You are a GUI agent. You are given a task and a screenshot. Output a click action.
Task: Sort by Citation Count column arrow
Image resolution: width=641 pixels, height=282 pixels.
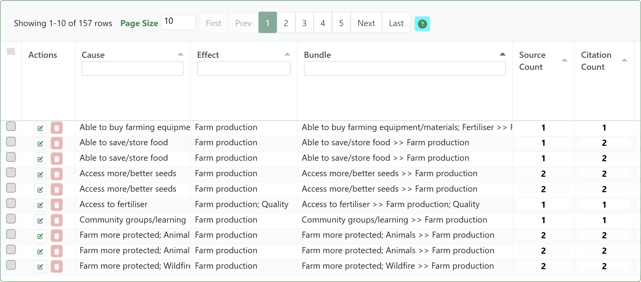coord(624,60)
